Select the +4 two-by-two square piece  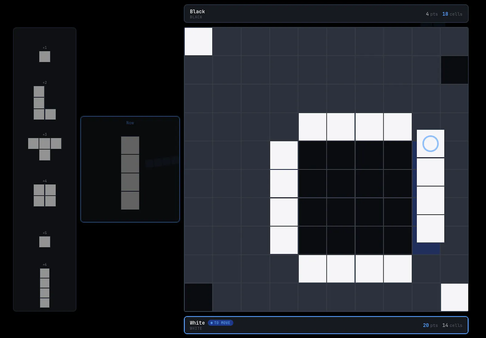45,196
